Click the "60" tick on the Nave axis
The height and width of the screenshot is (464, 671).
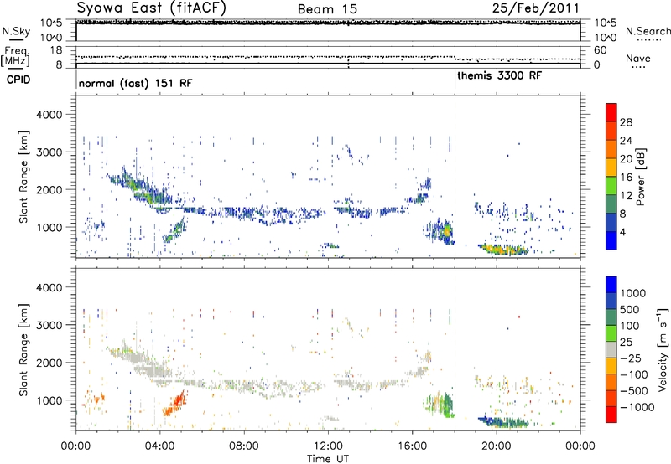click(x=601, y=50)
